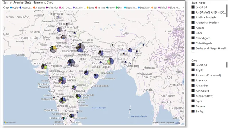Check the Banana crop checkbox
The height and width of the screenshot is (128, 228).
(193, 106)
